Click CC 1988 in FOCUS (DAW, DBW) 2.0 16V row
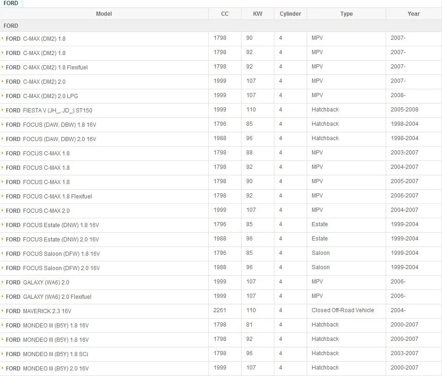The height and width of the screenshot is (376, 442). 220,138
